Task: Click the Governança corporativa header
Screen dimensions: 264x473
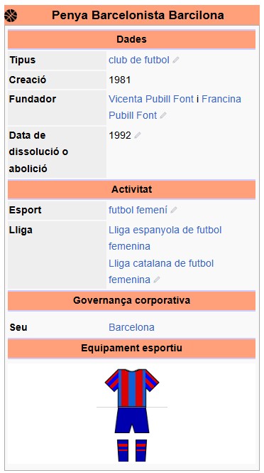Action: pos(131,300)
